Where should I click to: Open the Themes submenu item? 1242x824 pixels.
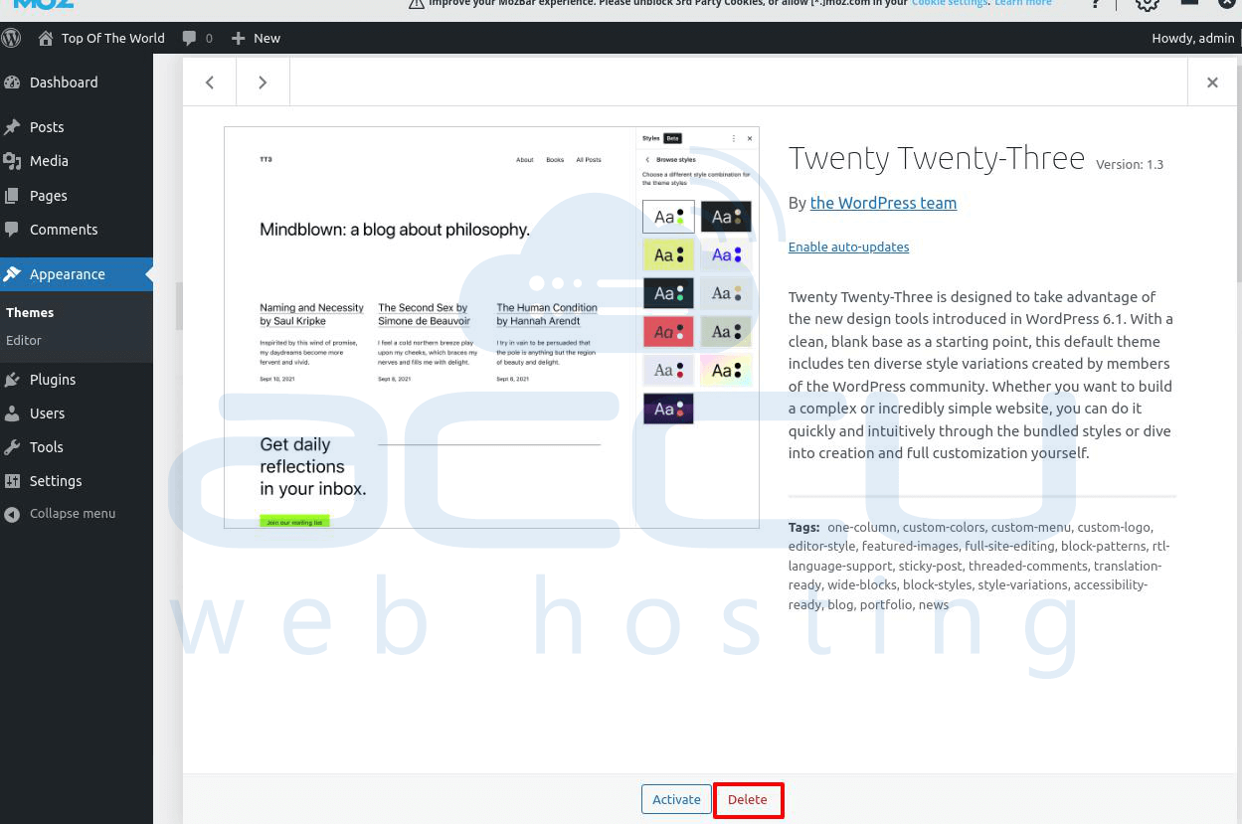pos(30,312)
